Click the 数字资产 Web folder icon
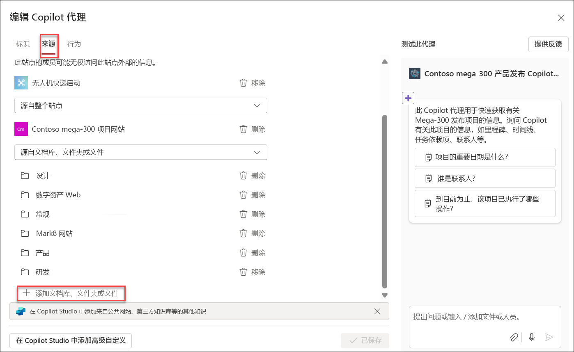 click(25, 195)
